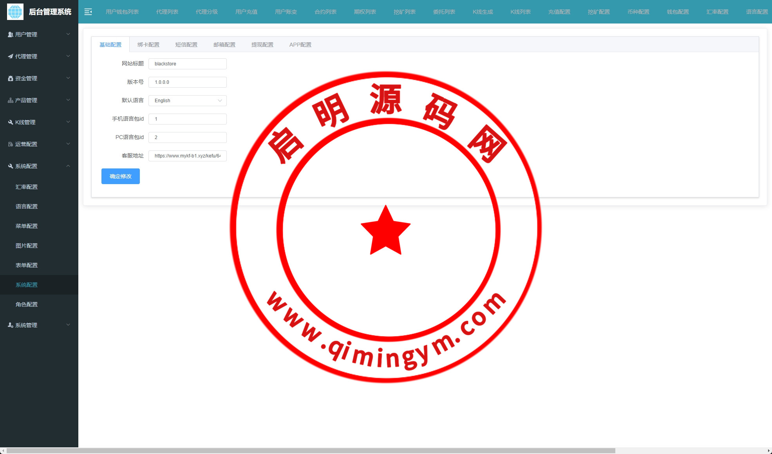Click the 资金管理 money bag icon
This screenshot has width=772, height=454.
[11, 78]
